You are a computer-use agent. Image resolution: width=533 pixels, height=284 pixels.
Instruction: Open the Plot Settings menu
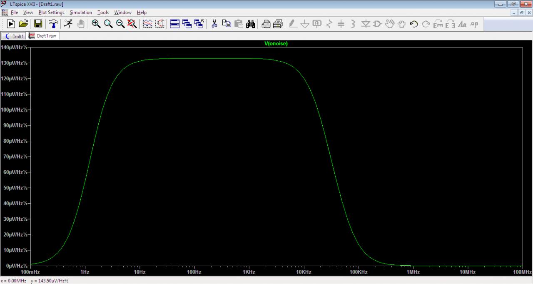pos(51,12)
